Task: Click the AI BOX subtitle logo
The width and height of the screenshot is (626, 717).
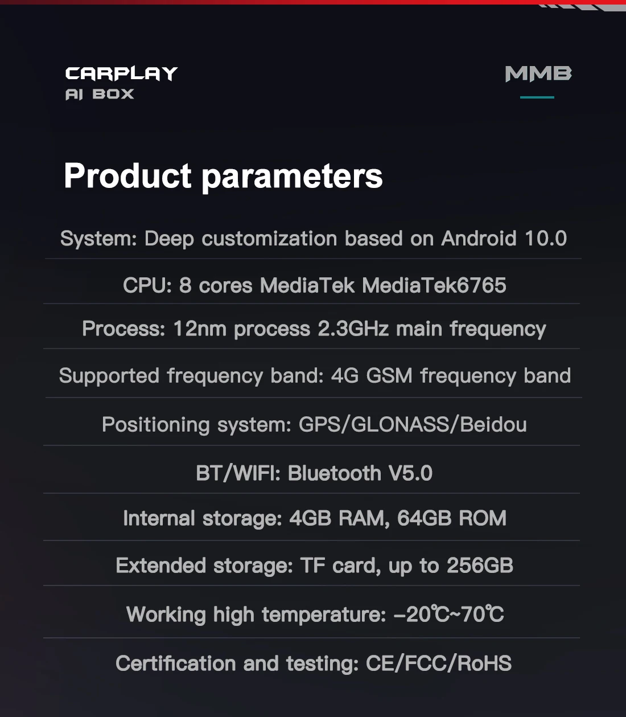Action: click(x=100, y=94)
